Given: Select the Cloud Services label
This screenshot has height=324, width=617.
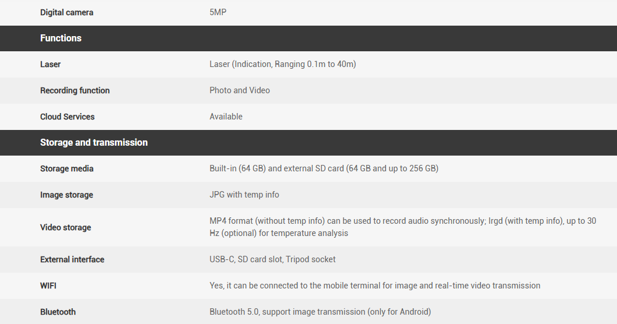Looking at the screenshot, I should 67,117.
